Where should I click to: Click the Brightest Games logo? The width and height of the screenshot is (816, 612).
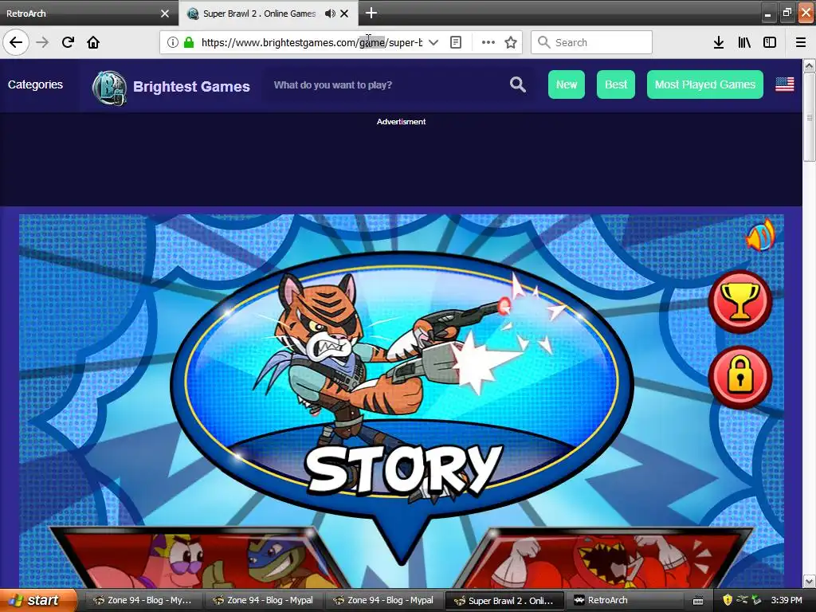click(109, 88)
